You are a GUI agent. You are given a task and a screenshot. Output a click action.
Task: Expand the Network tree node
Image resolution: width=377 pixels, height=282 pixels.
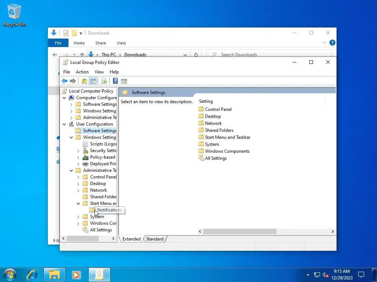pos(78,191)
